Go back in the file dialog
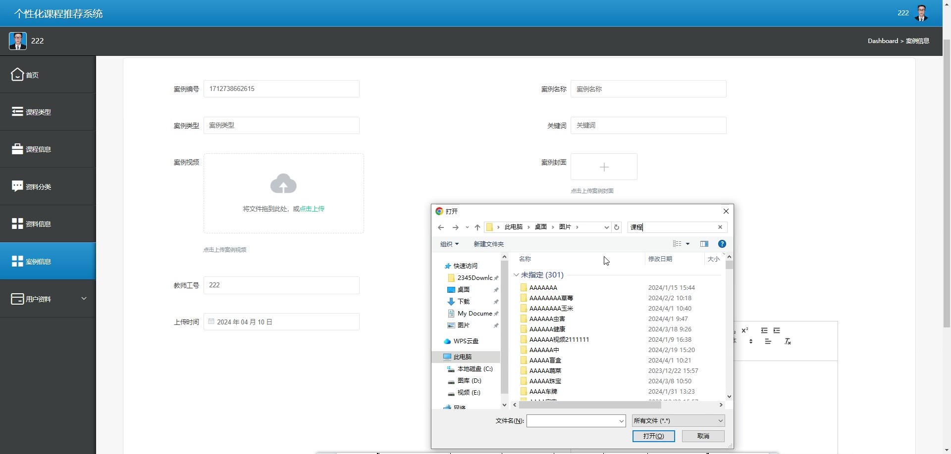The width and height of the screenshot is (951, 454). click(x=441, y=227)
